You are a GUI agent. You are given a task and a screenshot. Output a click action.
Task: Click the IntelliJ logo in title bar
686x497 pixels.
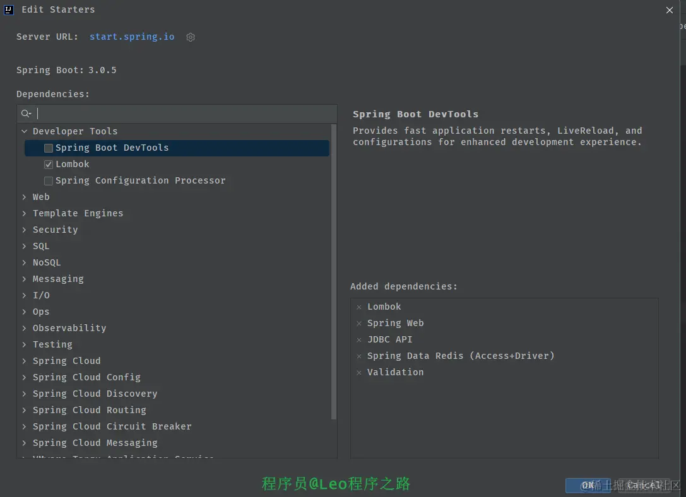[8, 9]
